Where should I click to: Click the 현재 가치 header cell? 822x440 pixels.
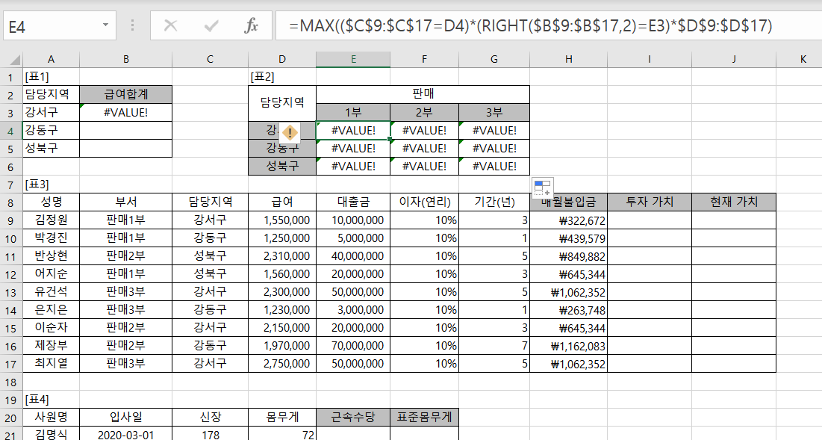click(x=733, y=202)
